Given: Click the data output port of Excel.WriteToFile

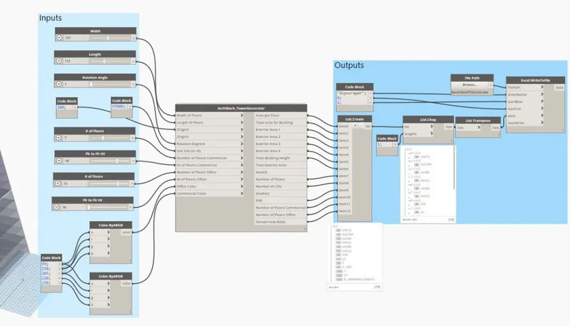Looking at the screenshot, I should click(x=559, y=87).
